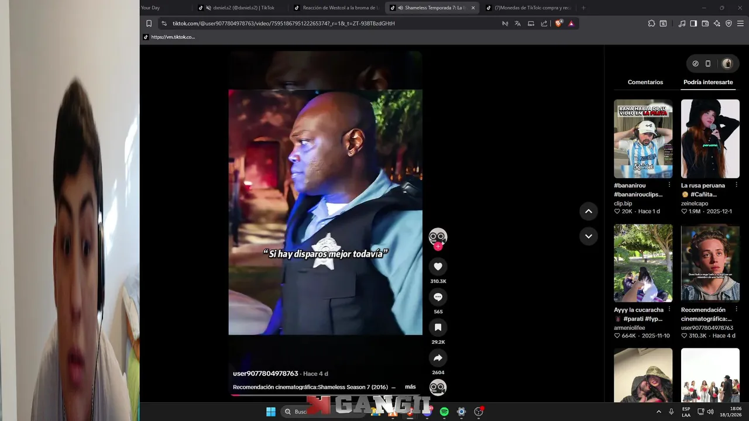Switch the ESP LAA input language
This screenshot has height=421, width=749.
[686, 412]
